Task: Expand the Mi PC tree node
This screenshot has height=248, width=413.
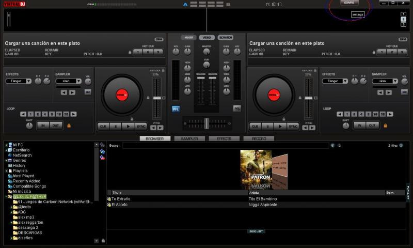Action: (6, 145)
